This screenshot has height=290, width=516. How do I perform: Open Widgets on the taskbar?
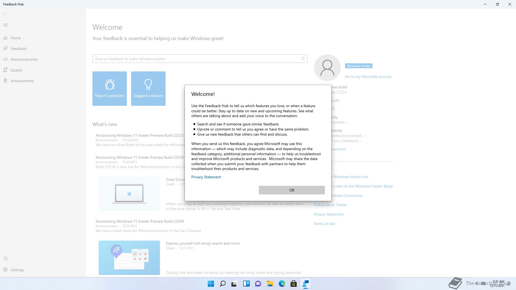pos(246,284)
